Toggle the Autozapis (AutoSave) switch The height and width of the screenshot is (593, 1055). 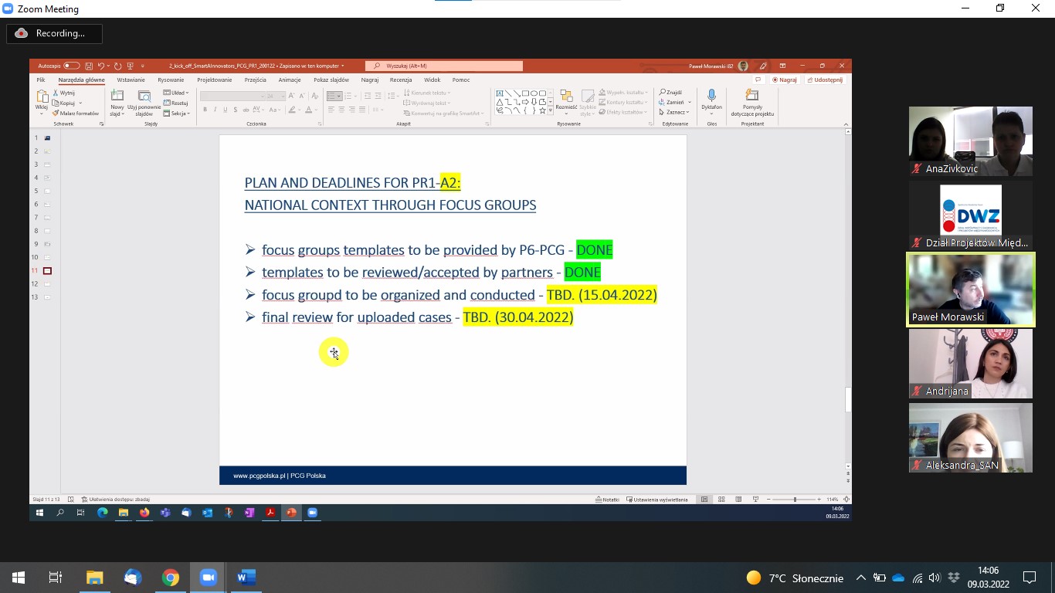(71, 66)
